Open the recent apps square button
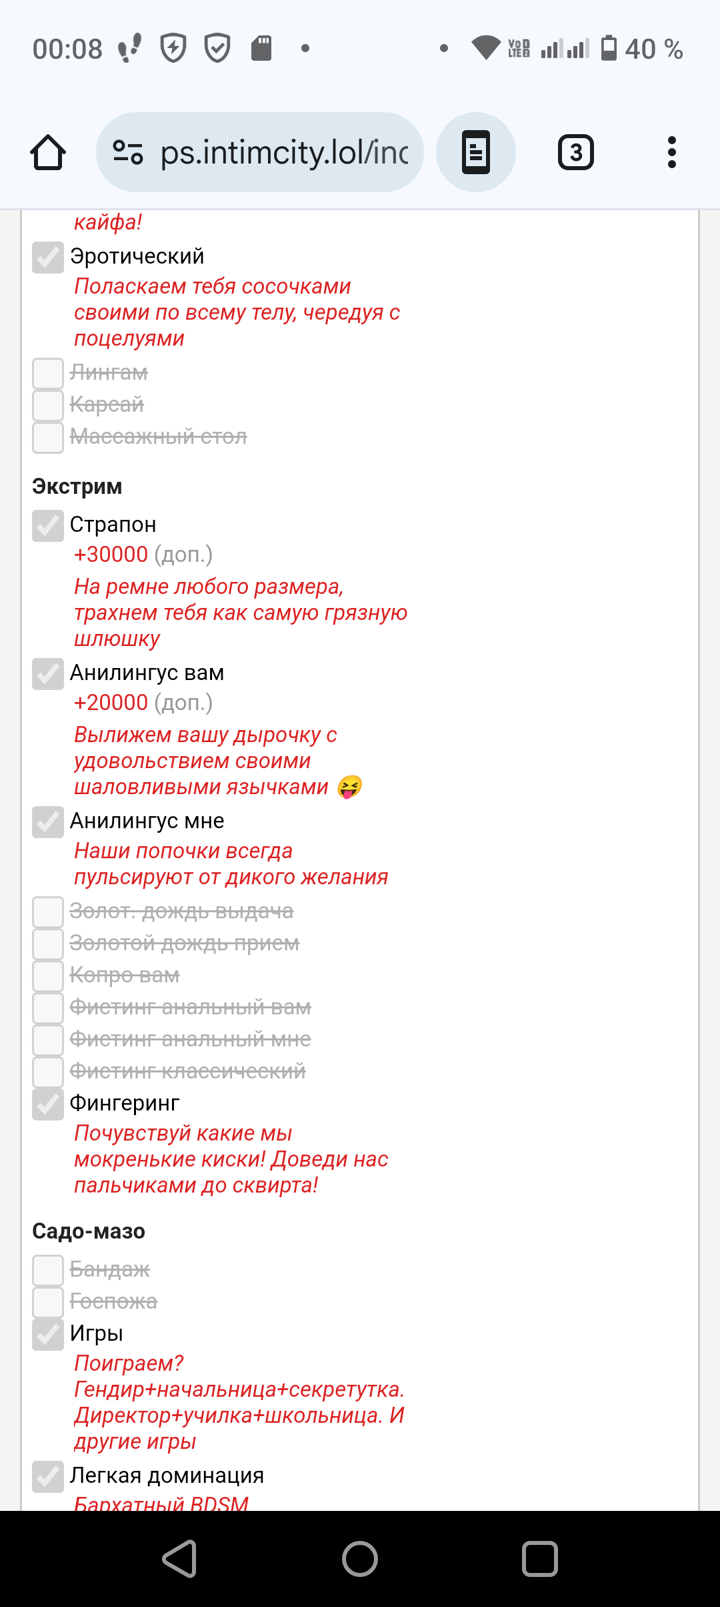The width and height of the screenshot is (720, 1607). [x=540, y=1559]
